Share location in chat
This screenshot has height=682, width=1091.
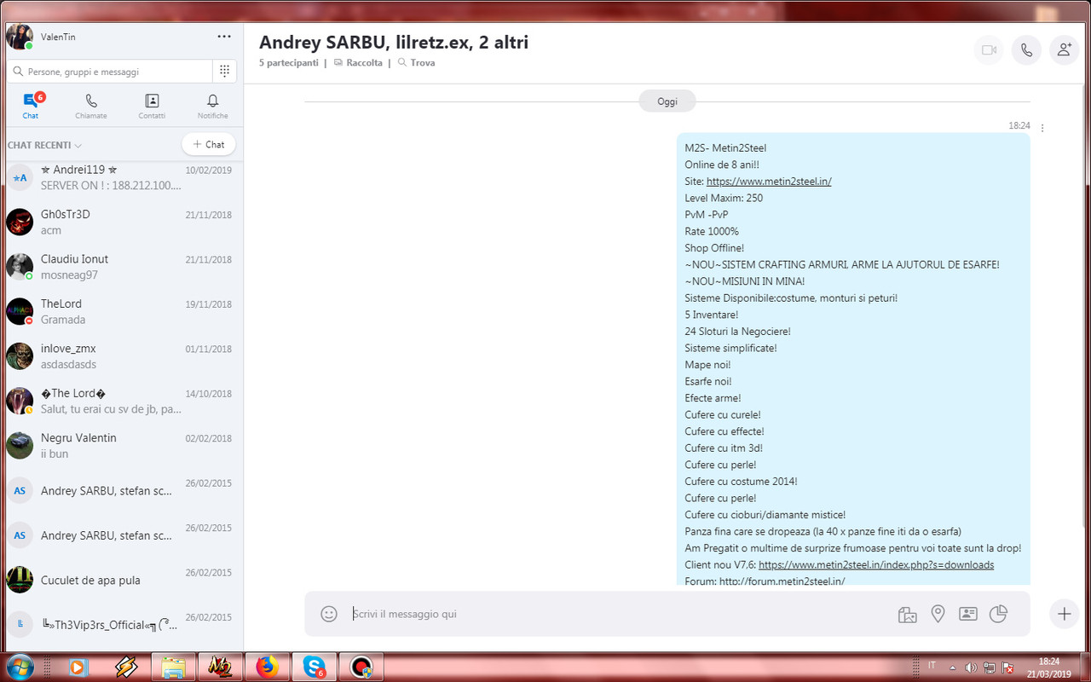click(x=938, y=614)
